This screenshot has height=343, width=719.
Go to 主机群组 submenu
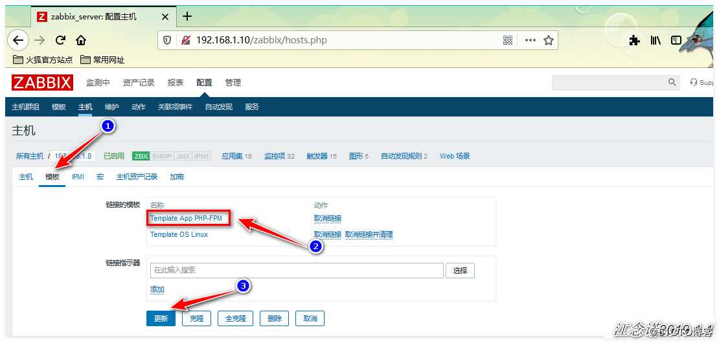(x=25, y=107)
